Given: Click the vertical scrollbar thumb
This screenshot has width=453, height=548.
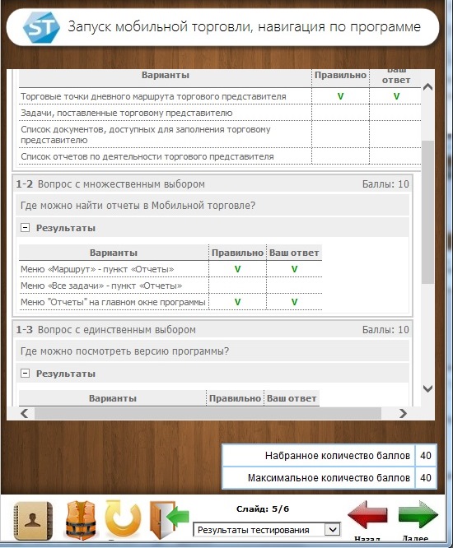Looking at the screenshot, I should pos(427,212).
